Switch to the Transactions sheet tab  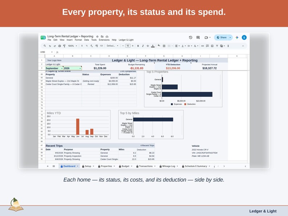click(x=146, y=166)
